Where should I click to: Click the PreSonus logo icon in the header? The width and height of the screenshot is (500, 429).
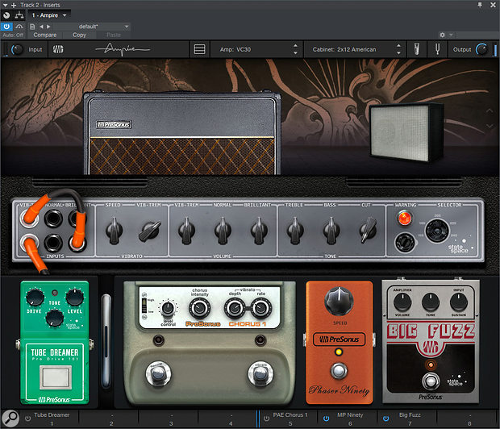click(58, 49)
